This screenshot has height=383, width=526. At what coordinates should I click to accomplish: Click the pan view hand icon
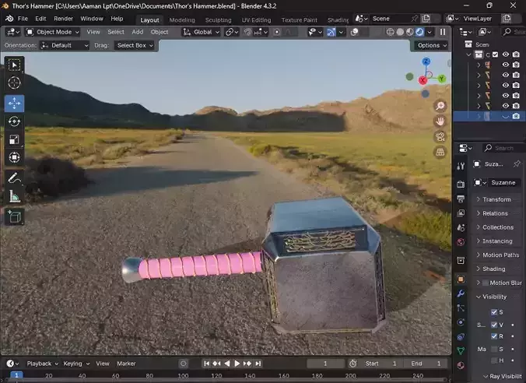(440, 121)
